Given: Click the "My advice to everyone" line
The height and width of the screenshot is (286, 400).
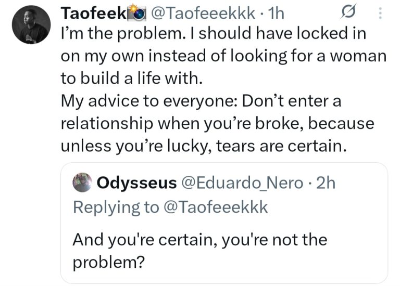Looking at the screenshot, I should coord(201,101).
